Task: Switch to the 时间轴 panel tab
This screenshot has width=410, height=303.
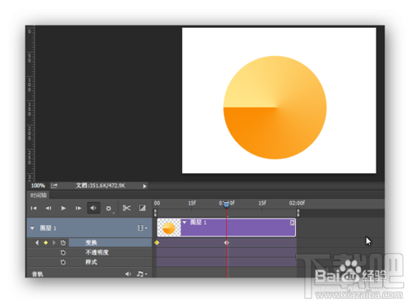Action: click(39, 195)
